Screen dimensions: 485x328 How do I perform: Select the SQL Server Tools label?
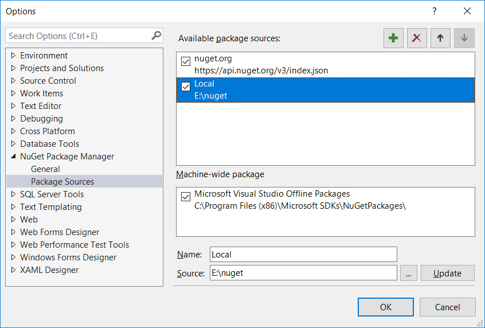coord(52,194)
